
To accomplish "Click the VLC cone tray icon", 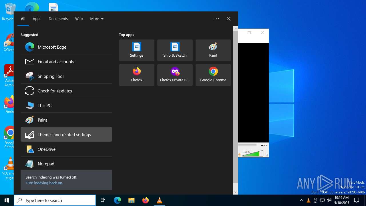I will click(x=309, y=200).
